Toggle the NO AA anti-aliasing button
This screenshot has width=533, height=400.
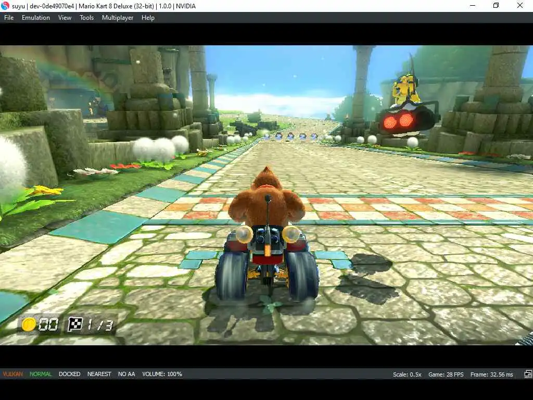click(126, 374)
